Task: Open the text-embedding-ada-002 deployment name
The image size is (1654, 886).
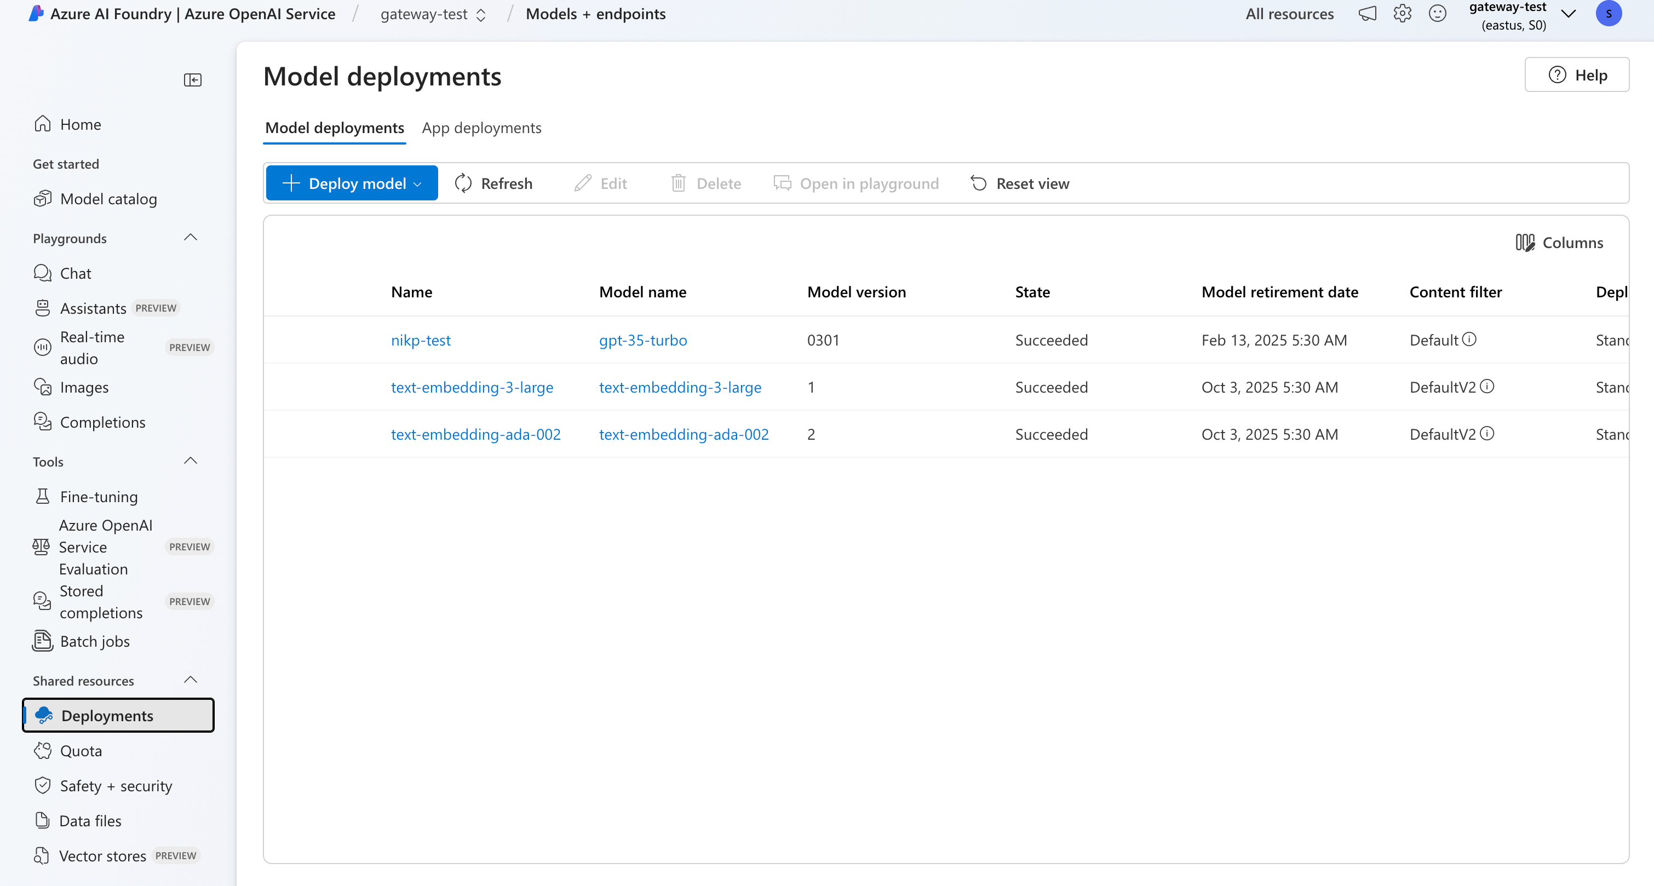Action: [x=476, y=434]
